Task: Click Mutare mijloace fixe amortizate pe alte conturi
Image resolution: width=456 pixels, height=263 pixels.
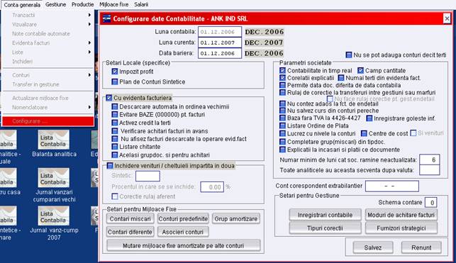Action: [183, 245]
